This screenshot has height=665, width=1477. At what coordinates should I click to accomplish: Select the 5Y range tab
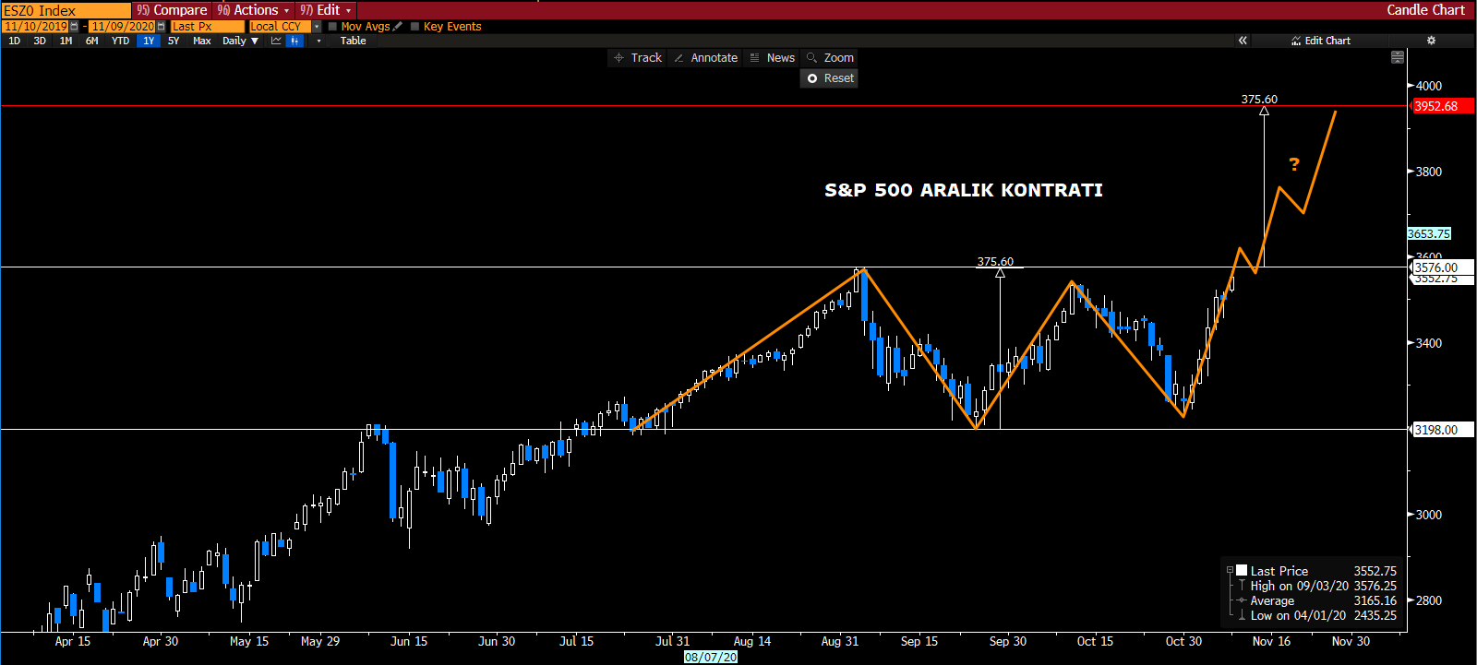(x=174, y=41)
